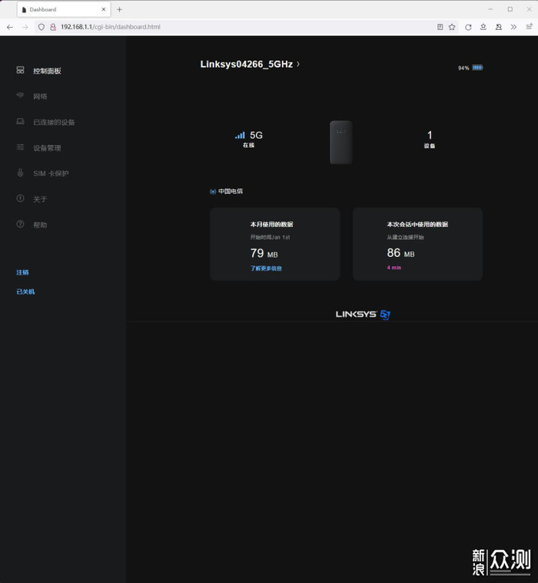Click the 5G 在线 status text
This screenshot has width=538, height=583.
249,139
